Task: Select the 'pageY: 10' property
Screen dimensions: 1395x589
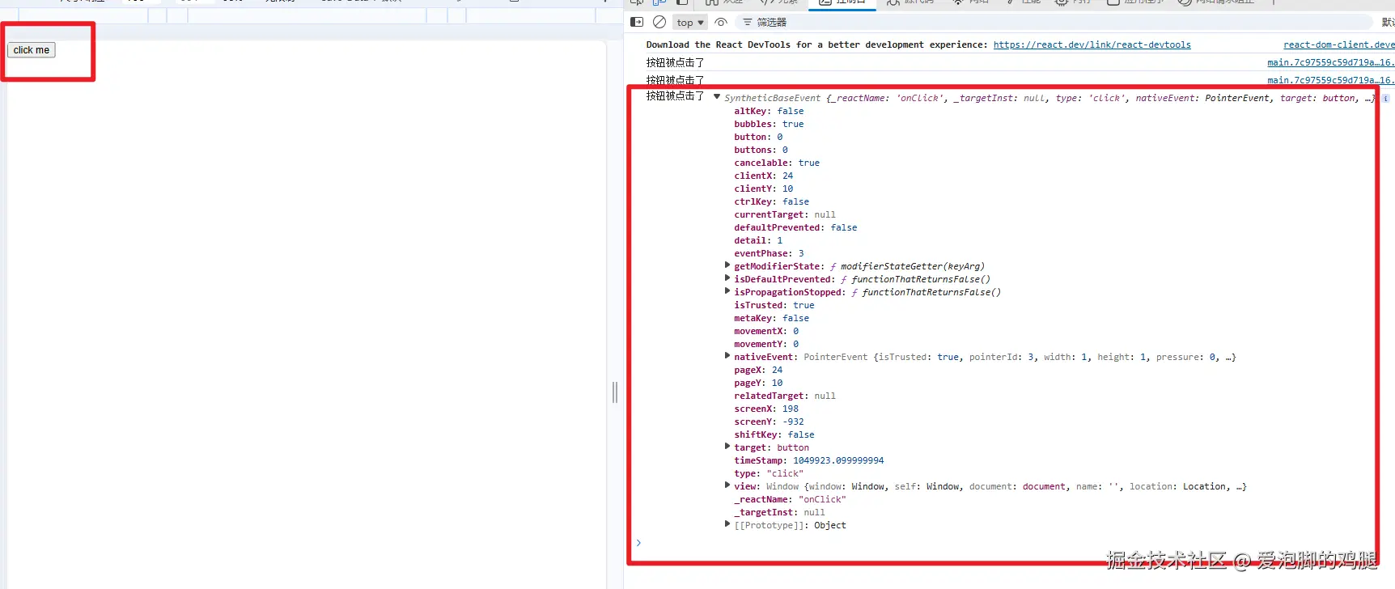Action: pos(758,383)
